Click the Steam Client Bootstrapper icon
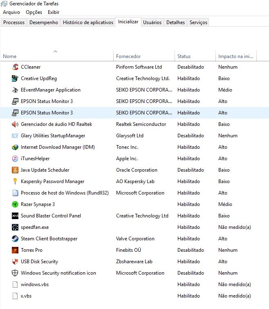 pyautogui.click(x=15, y=238)
